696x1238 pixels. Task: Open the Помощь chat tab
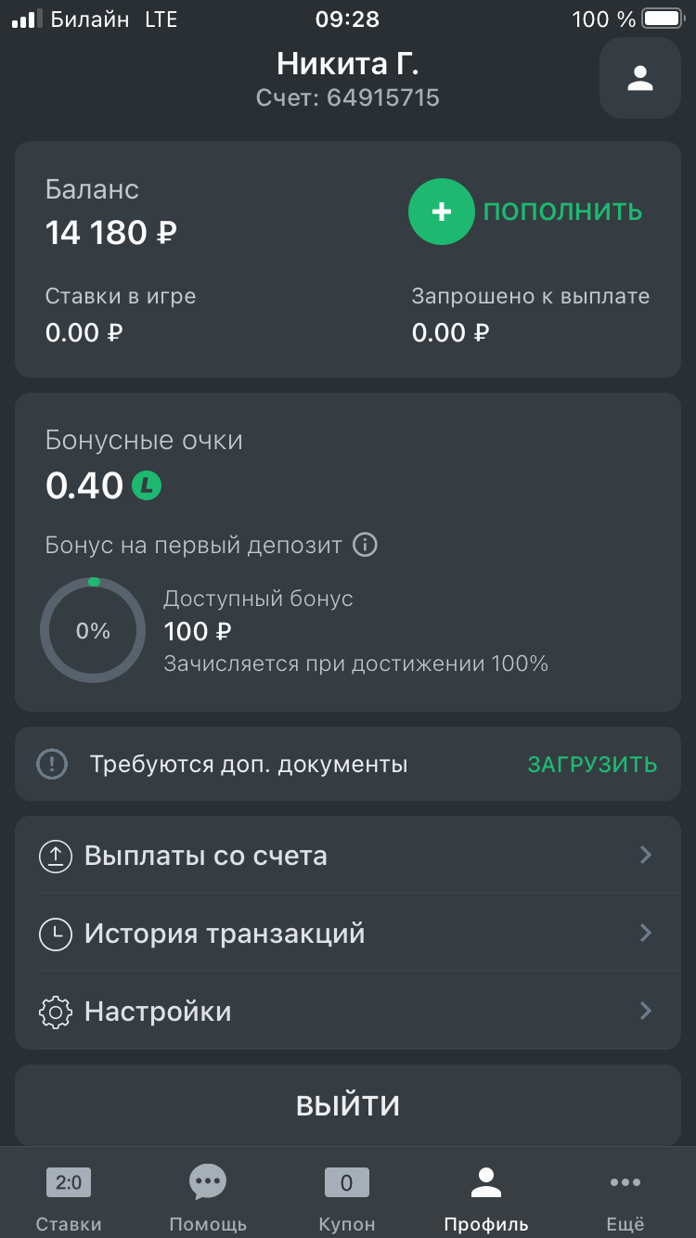[x=208, y=1197]
